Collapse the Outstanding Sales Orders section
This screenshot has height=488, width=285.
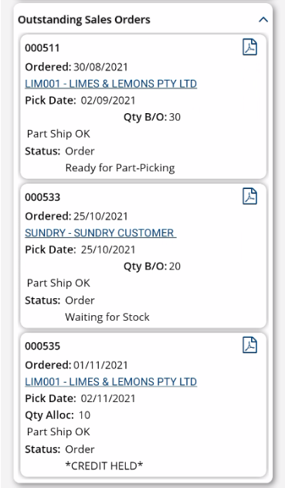(x=263, y=19)
